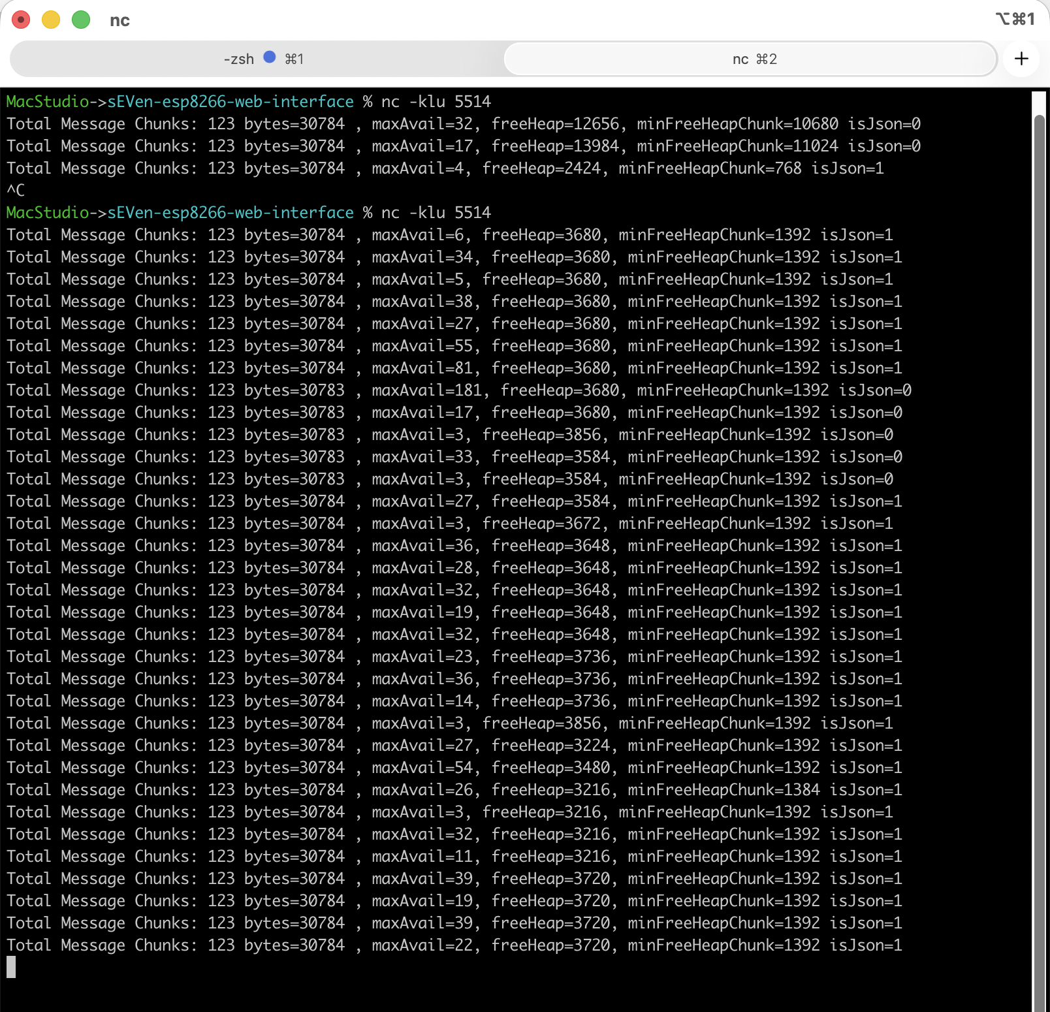Click the ^C interrupt line in output

tap(16, 191)
